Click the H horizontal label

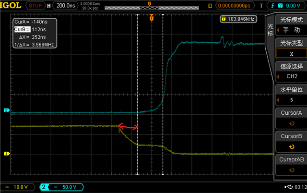click(49, 6)
